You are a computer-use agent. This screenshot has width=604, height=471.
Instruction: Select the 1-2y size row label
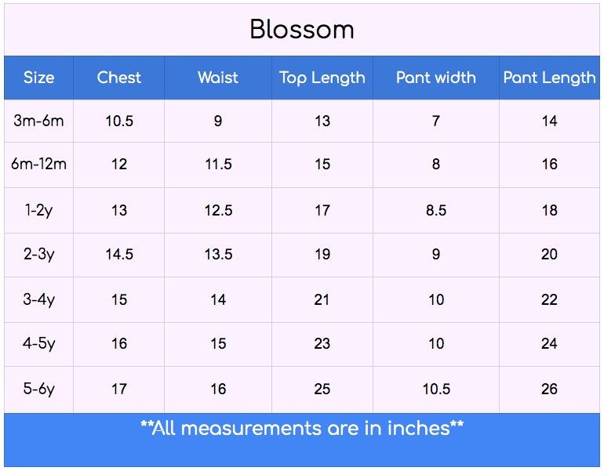[39, 210]
